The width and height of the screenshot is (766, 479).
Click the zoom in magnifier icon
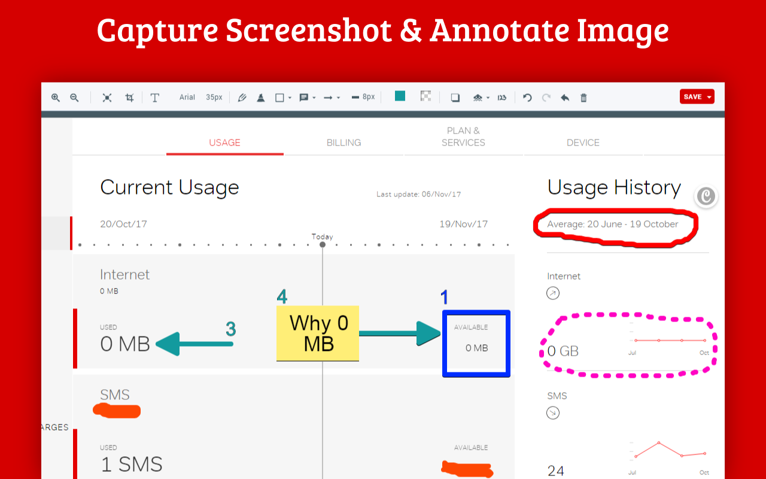[x=56, y=98]
